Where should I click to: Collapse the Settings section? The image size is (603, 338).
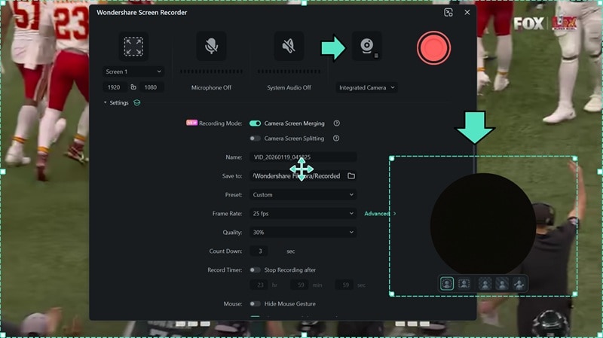pos(116,103)
